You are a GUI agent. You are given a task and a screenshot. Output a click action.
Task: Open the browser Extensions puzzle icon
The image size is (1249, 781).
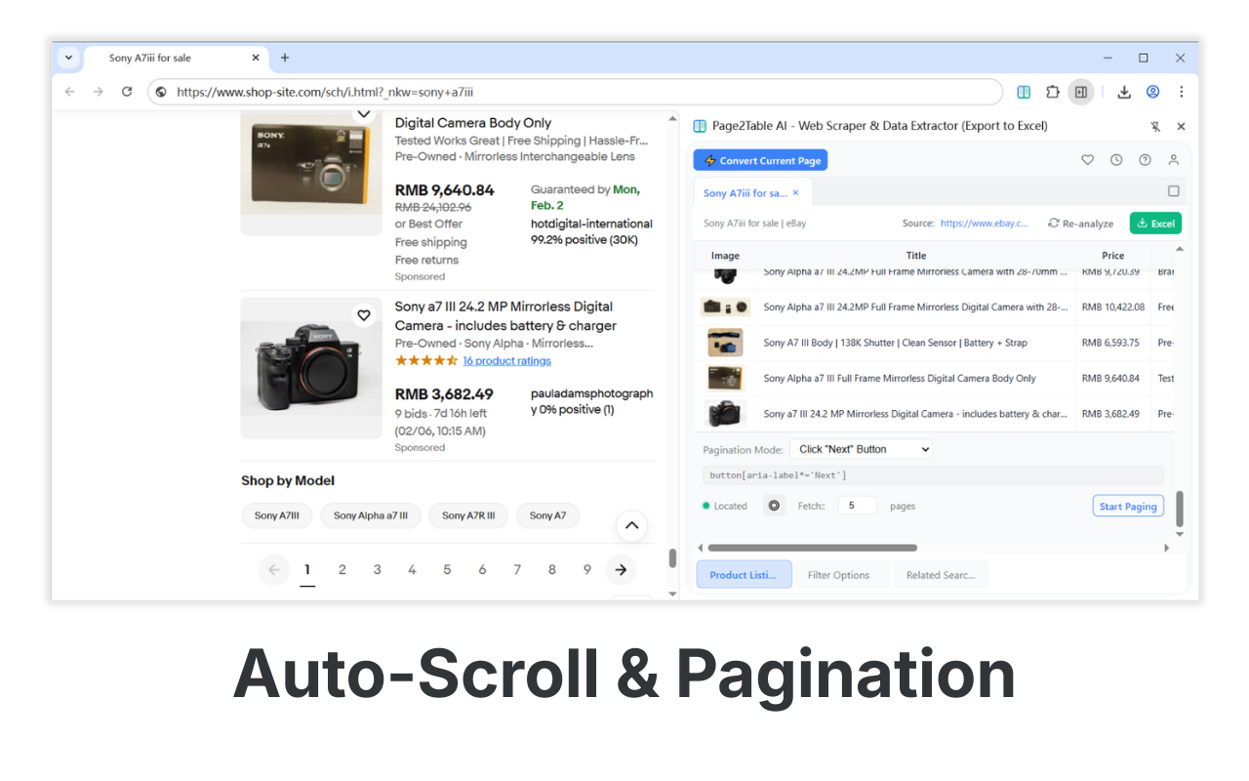pos(1052,92)
